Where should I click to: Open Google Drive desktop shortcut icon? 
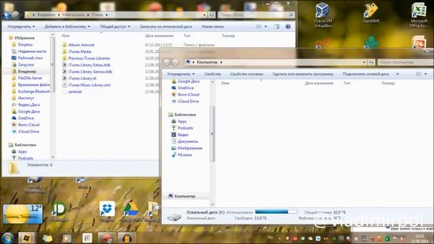tap(131, 211)
